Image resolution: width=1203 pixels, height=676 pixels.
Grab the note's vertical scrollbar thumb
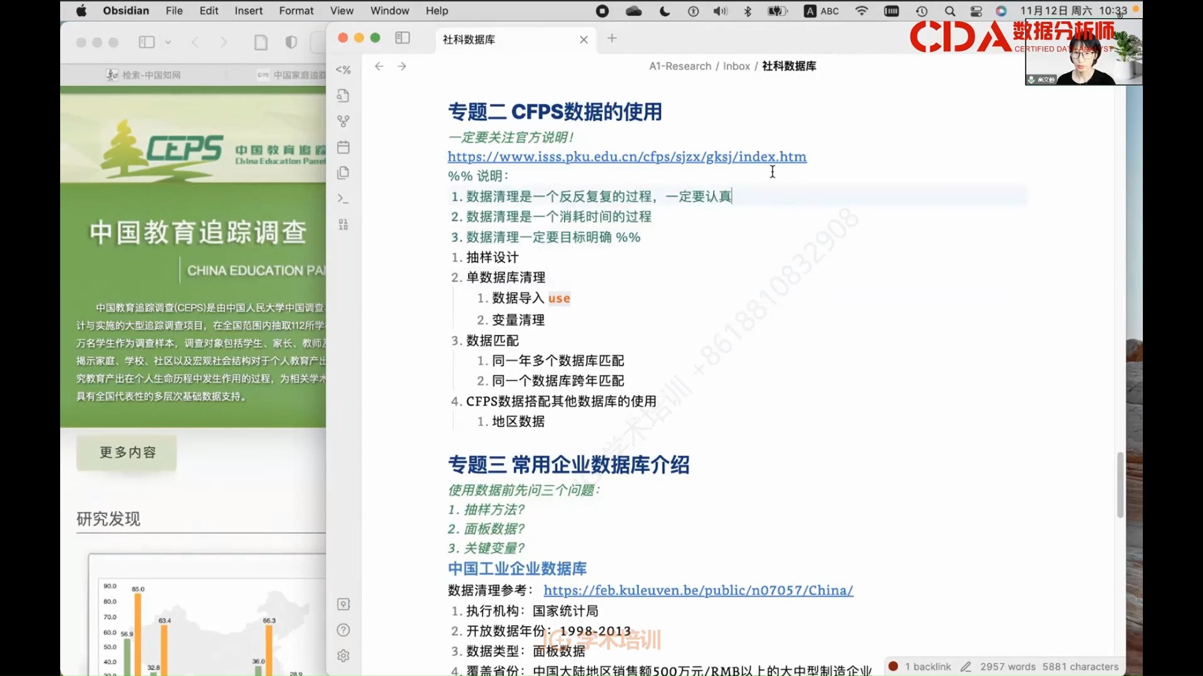[x=1120, y=484]
